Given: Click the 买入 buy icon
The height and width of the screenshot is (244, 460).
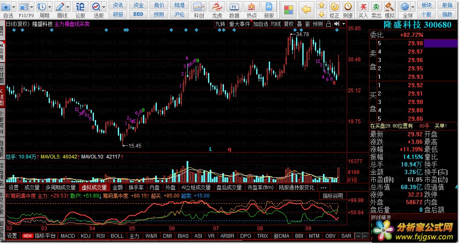Looking at the screenshot, I should coord(363,6).
